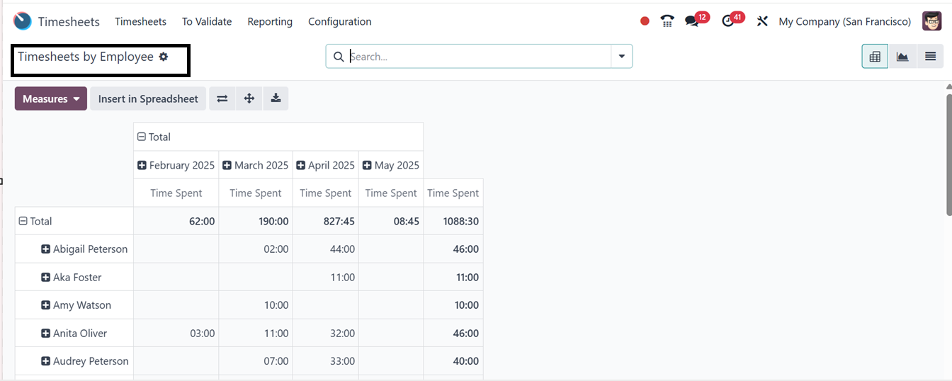Expand the Abigail Peterson row

coord(45,249)
